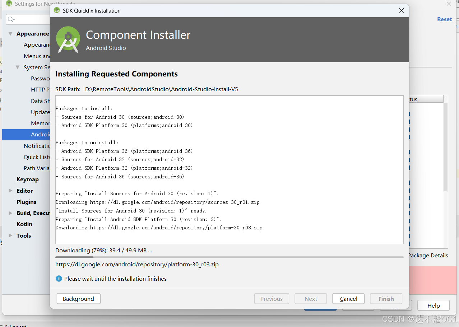Select the HTTP Proxy settings item
The image size is (459, 327).
pos(40,89)
